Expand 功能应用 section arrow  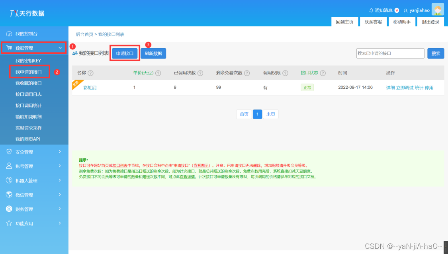60,223
